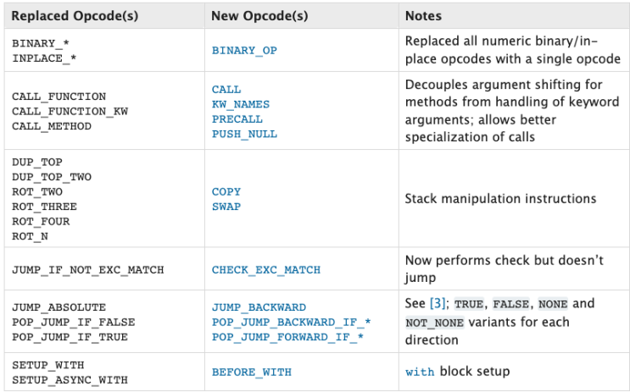This screenshot has height=392, width=630.
Task: Click the JUMP_BACKWARD opcode link
Action: (x=259, y=307)
